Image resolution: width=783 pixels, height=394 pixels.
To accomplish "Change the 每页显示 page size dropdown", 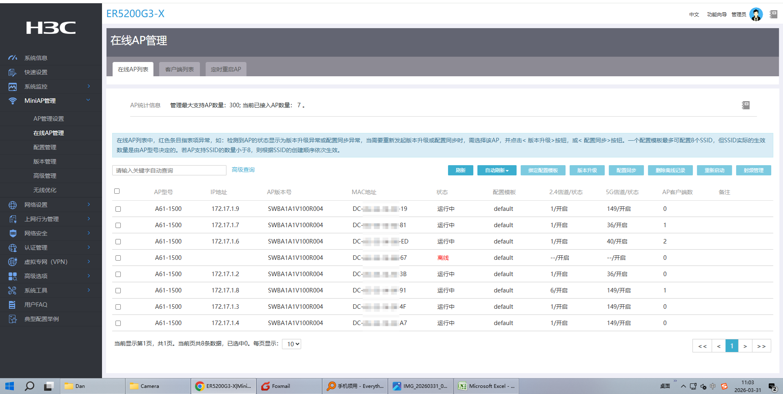I will 291,344.
